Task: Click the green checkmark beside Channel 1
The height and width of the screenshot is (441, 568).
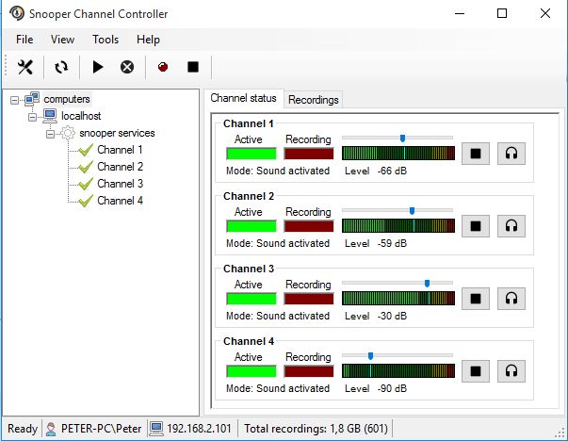Action: coord(86,150)
